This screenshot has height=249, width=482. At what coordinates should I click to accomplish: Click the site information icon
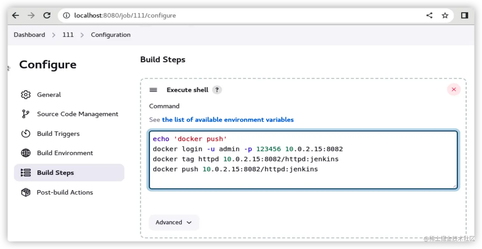click(x=66, y=15)
